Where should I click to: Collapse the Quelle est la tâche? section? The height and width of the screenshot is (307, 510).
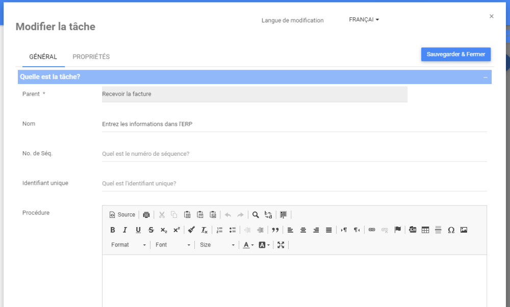[486, 77]
